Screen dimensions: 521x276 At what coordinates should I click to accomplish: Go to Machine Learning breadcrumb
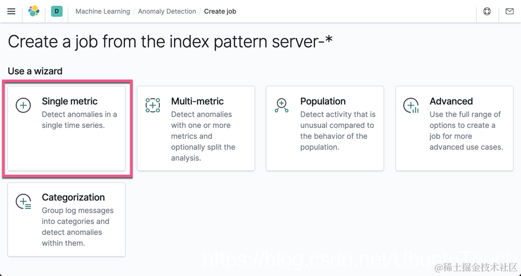tap(103, 11)
